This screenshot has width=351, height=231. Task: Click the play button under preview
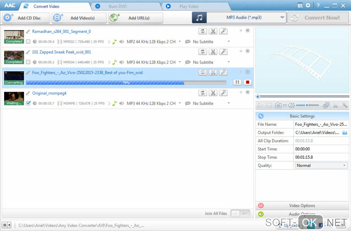click(x=260, y=105)
